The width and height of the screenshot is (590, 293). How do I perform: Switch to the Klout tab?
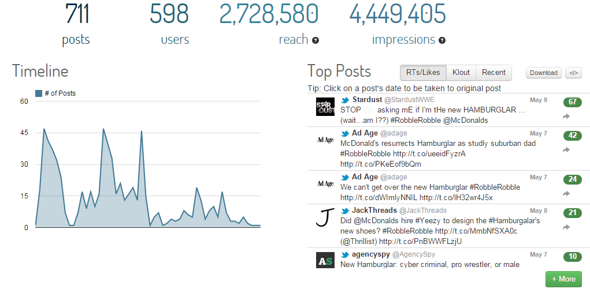pos(461,73)
